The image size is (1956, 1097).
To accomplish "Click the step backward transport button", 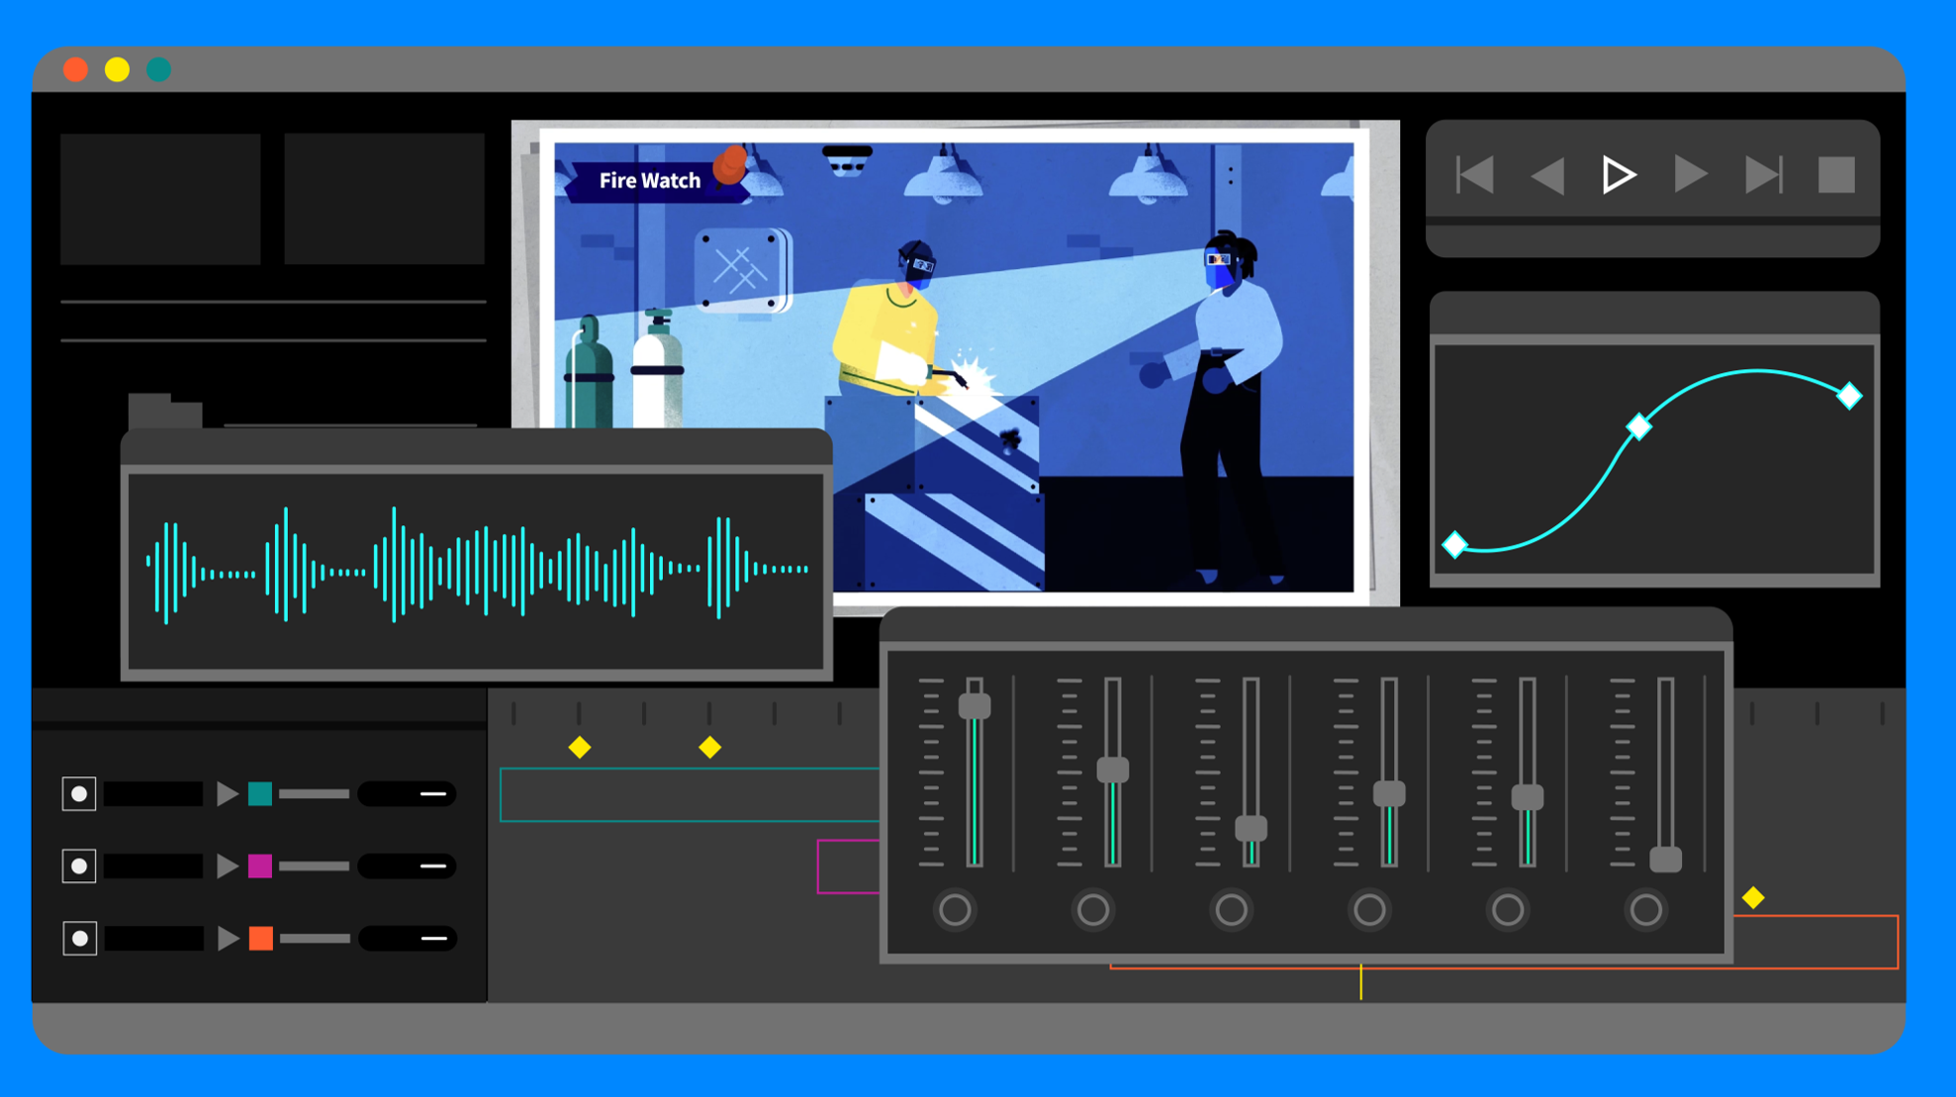I will click(x=1548, y=176).
